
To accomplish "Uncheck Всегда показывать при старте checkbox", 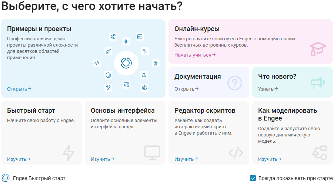I will click(x=253, y=178).
